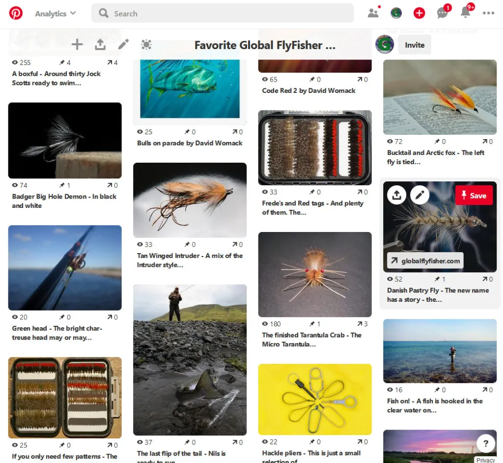Click the Pinterest logo icon
The width and height of the screenshot is (503, 463).
pyautogui.click(x=16, y=13)
